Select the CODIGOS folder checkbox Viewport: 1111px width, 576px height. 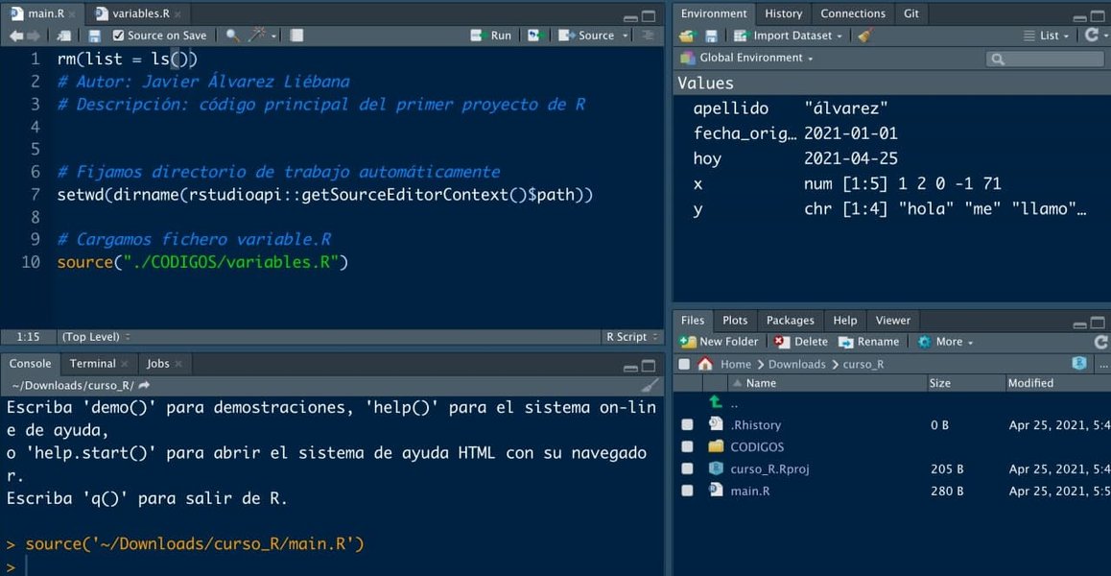tap(688, 446)
